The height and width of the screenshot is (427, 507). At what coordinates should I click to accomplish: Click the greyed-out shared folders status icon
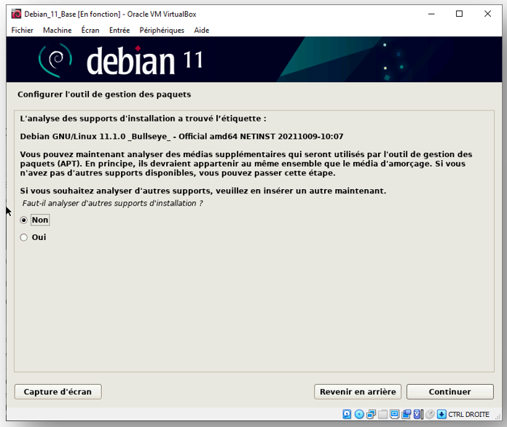(x=382, y=414)
